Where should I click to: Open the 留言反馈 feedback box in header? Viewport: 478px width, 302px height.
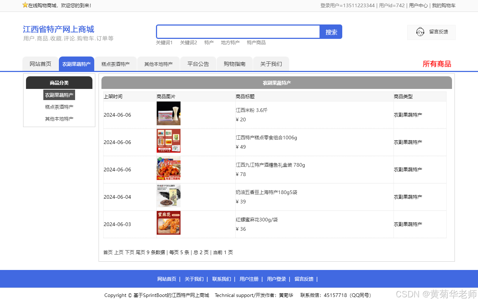pos(431,32)
